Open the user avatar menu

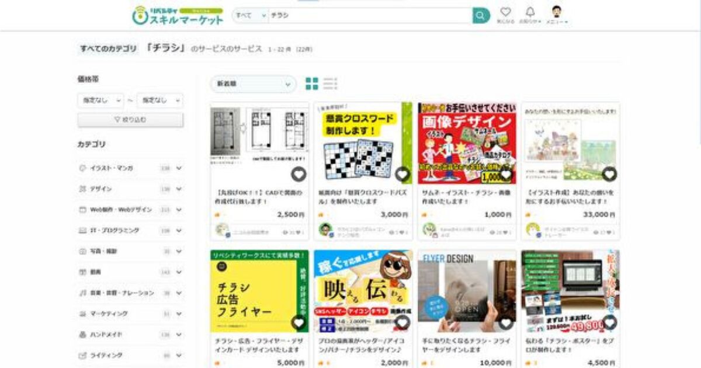(556, 12)
